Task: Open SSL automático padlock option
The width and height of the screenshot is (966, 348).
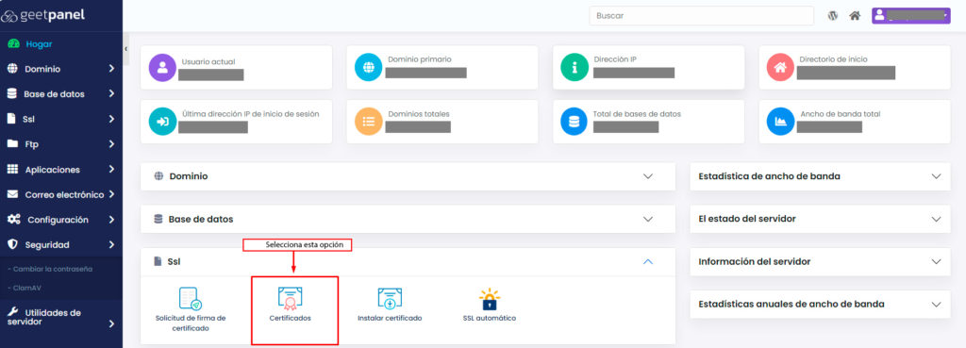Action: [x=490, y=305]
